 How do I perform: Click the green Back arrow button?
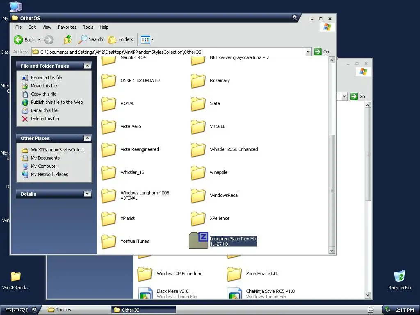tap(18, 40)
